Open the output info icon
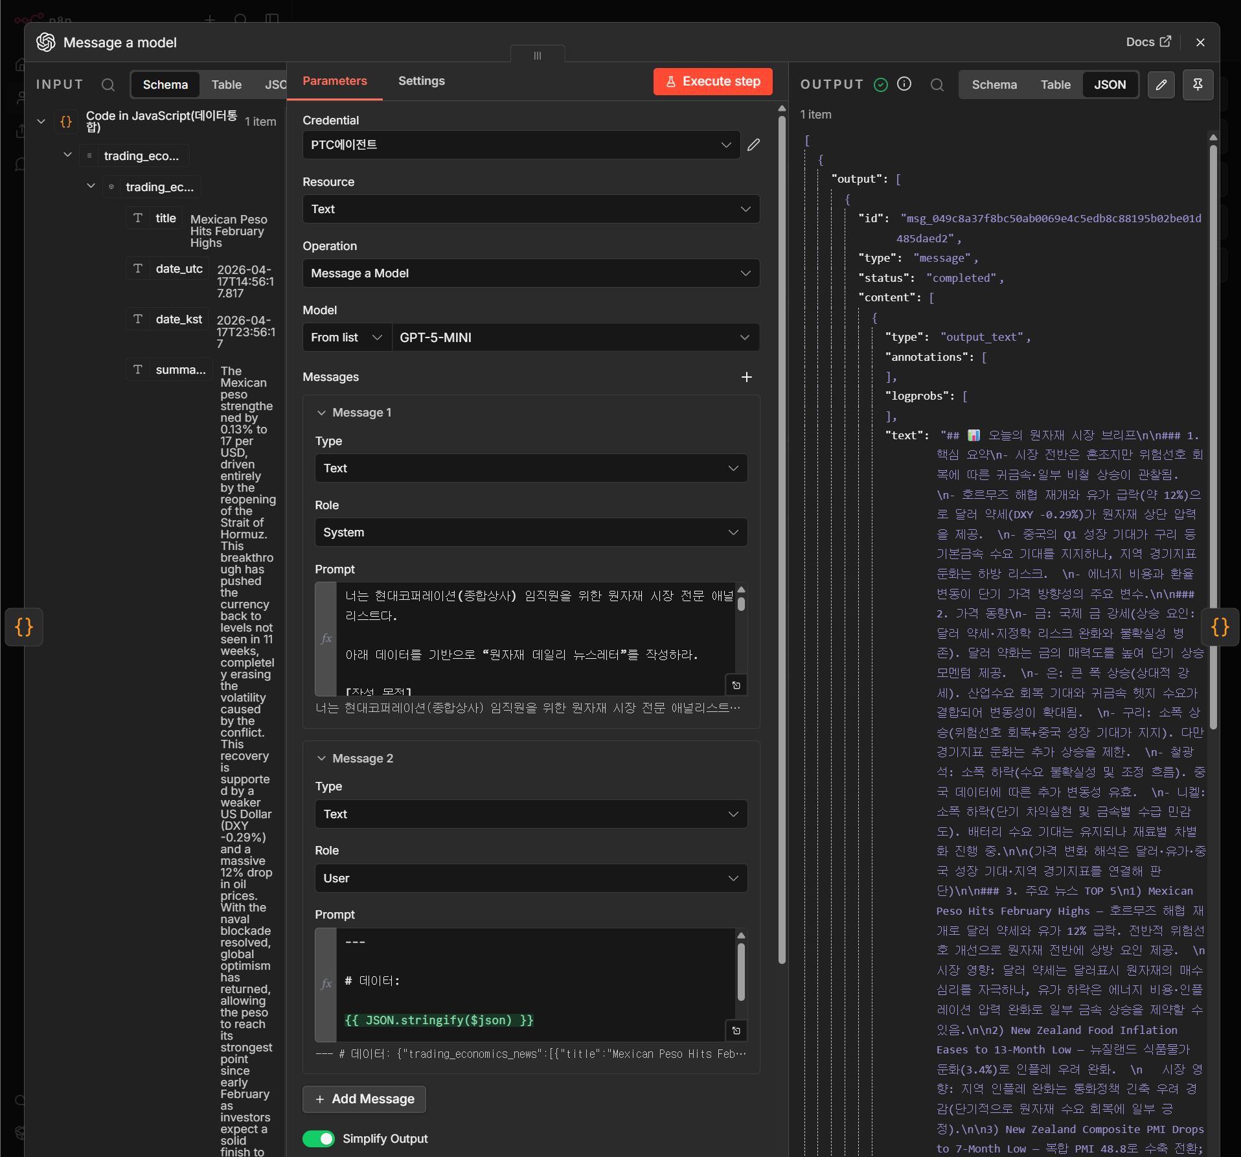This screenshot has width=1241, height=1157. tap(904, 84)
